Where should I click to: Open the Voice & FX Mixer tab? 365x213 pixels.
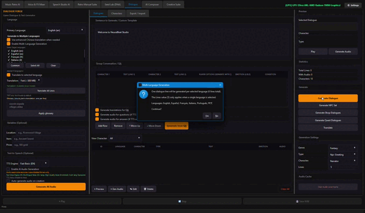(36, 4)
